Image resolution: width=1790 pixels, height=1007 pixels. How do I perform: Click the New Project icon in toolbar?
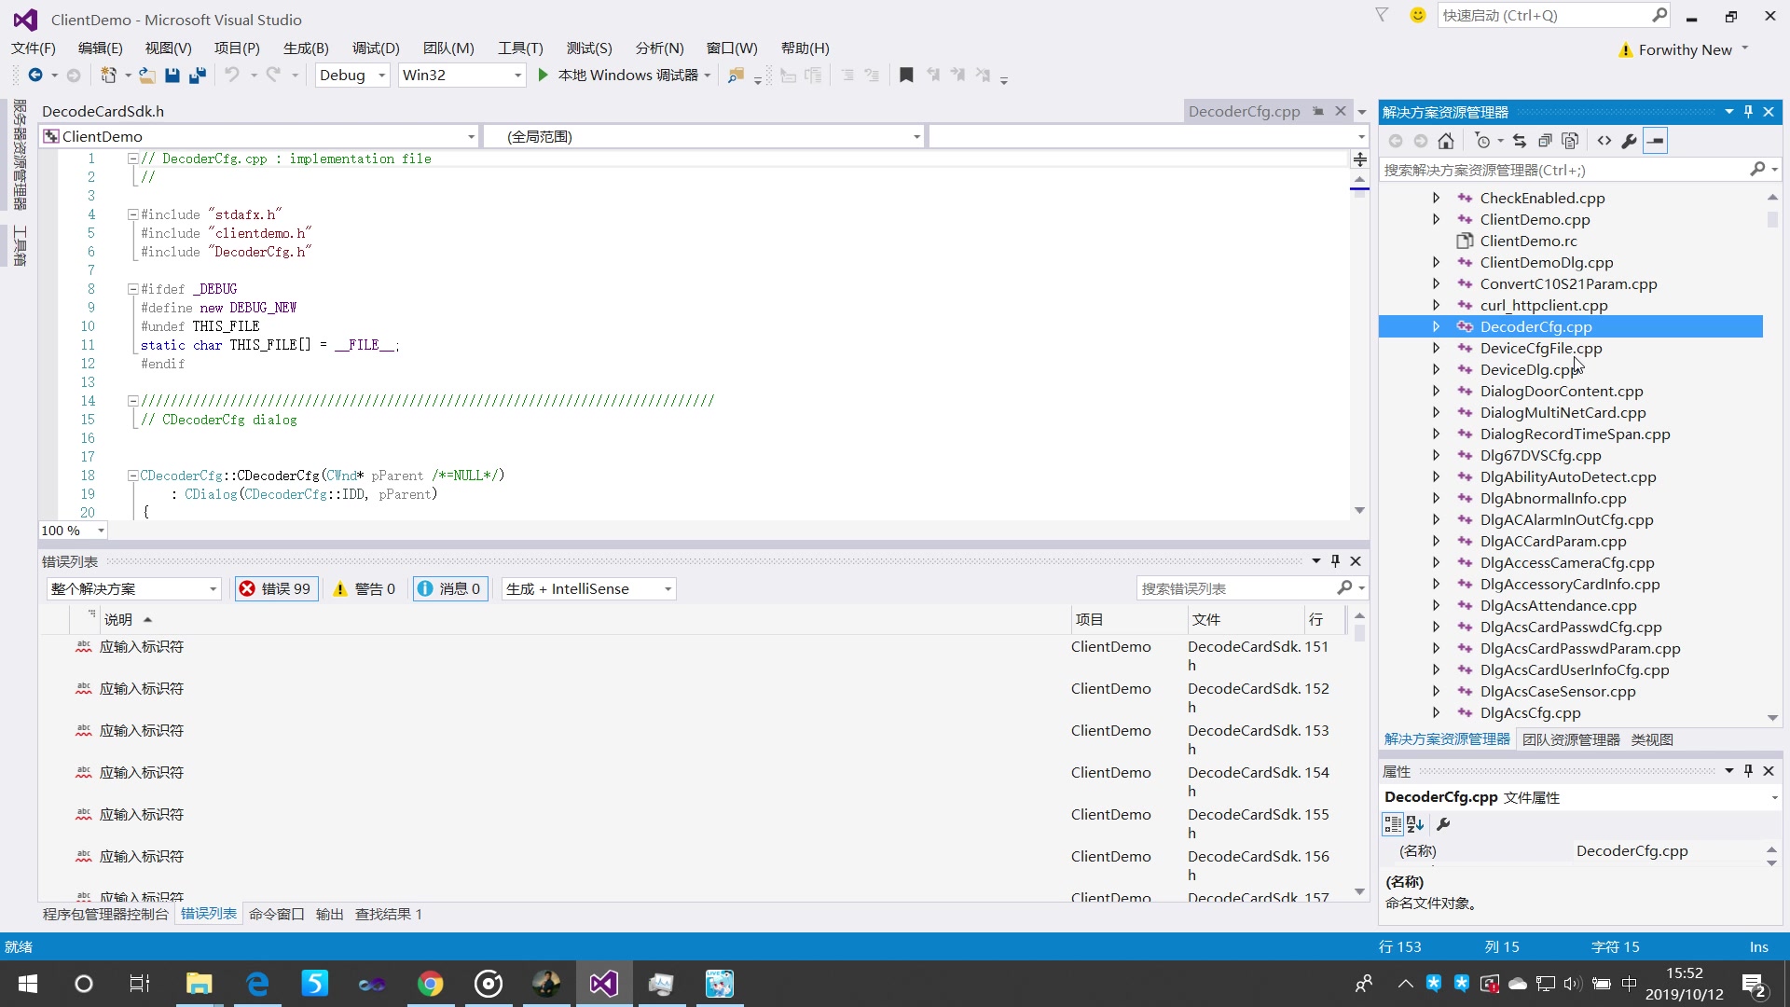pyautogui.click(x=109, y=76)
